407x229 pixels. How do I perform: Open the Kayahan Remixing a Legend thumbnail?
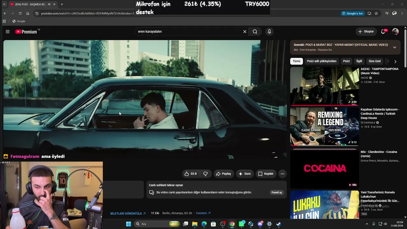[x=324, y=127]
